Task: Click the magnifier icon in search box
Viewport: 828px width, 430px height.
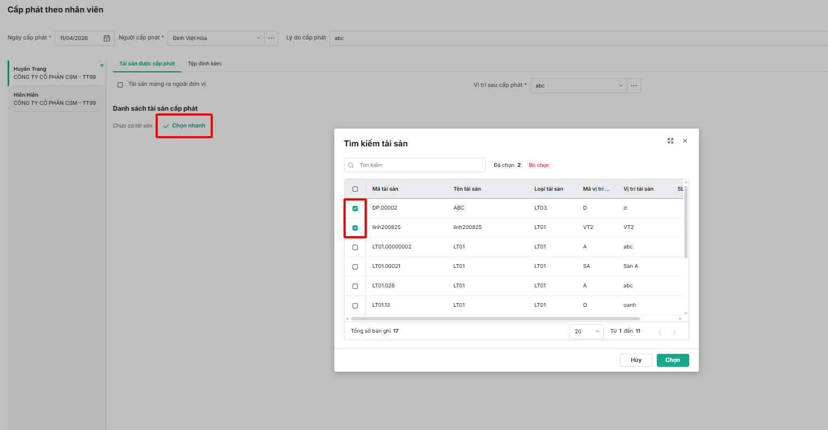Action: click(351, 165)
